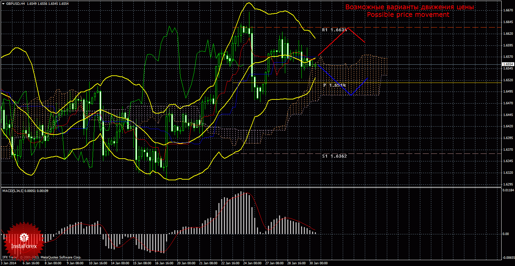Click the 1.6645 price axis value
This screenshot has width=515, height=266.
click(508, 22)
